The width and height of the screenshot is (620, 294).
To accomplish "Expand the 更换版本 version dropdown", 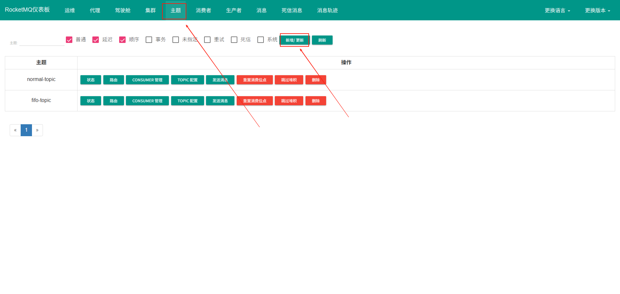I will click(597, 10).
